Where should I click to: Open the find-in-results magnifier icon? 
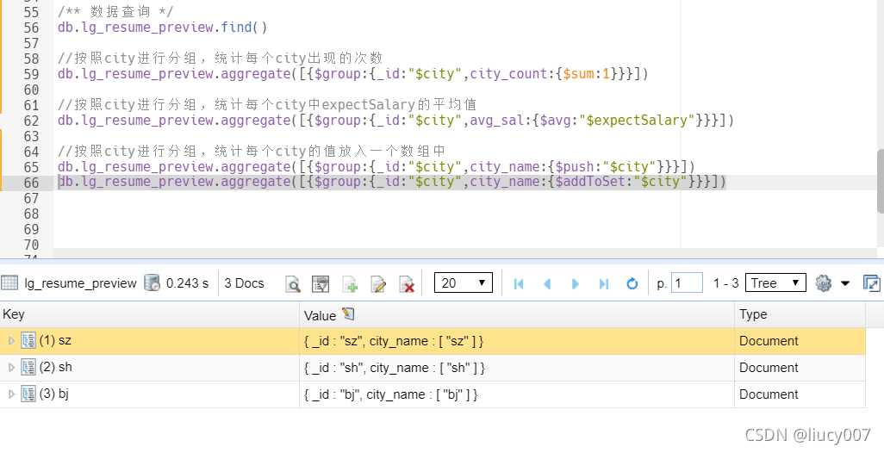pos(293,283)
